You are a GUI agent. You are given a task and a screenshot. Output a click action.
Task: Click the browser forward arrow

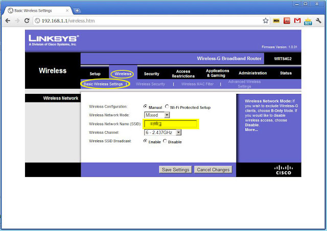[17, 20]
